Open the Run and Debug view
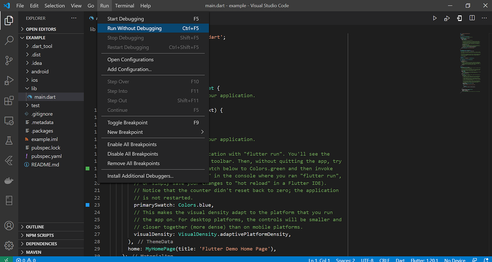This screenshot has height=262, width=492. (x=9, y=81)
